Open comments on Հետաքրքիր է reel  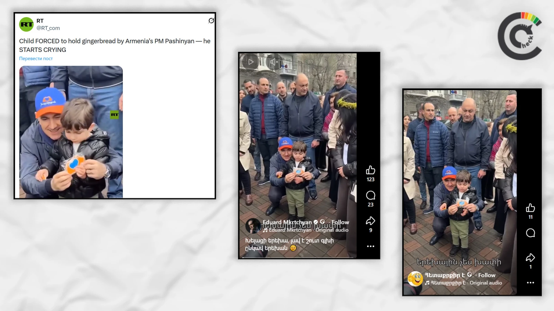click(530, 233)
